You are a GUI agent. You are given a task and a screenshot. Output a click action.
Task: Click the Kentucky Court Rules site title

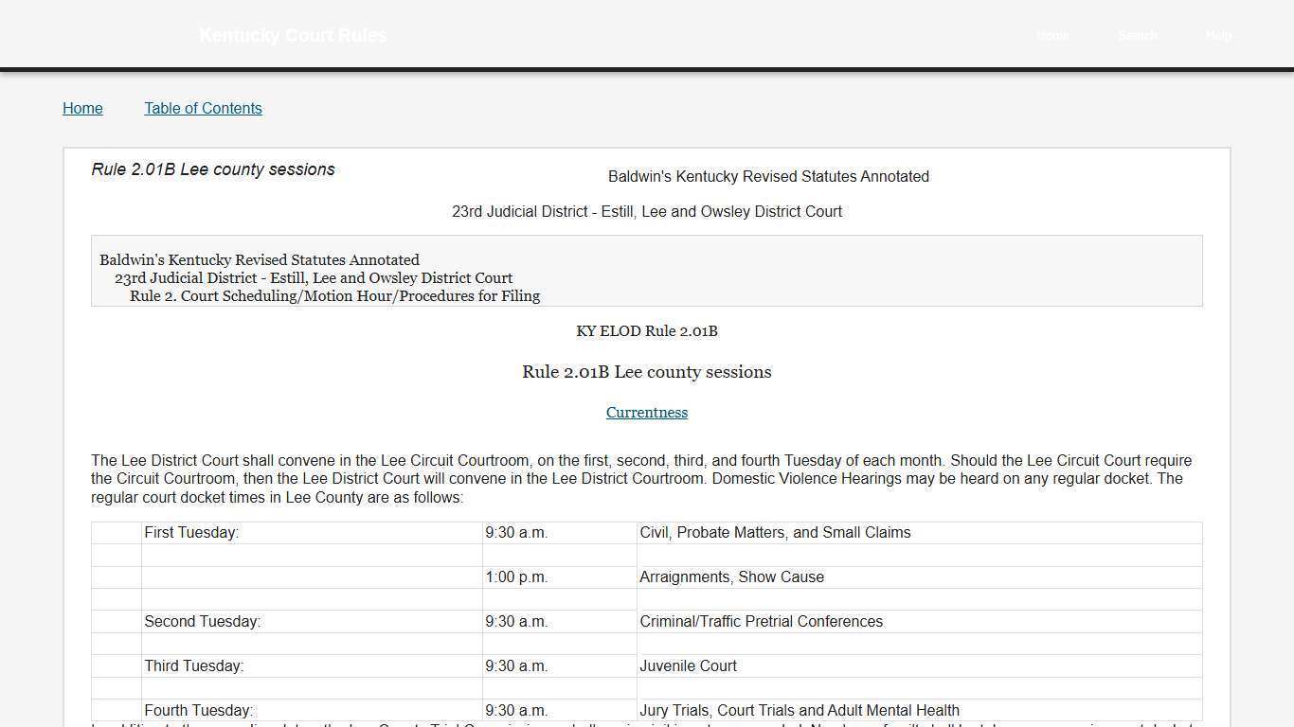pos(292,35)
